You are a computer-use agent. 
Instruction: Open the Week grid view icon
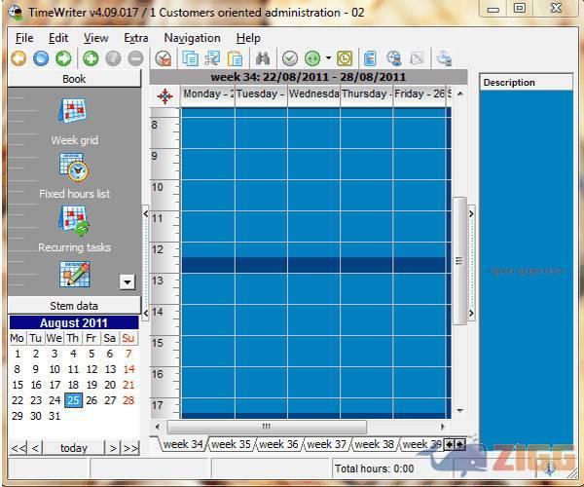coord(74,113)
